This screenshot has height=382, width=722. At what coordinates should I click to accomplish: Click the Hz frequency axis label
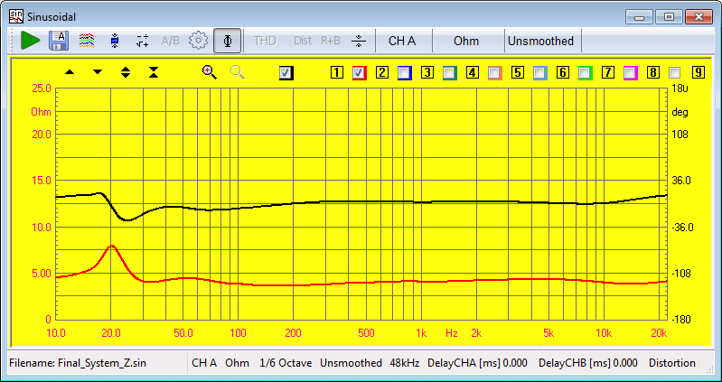click(x=451, y=332)
